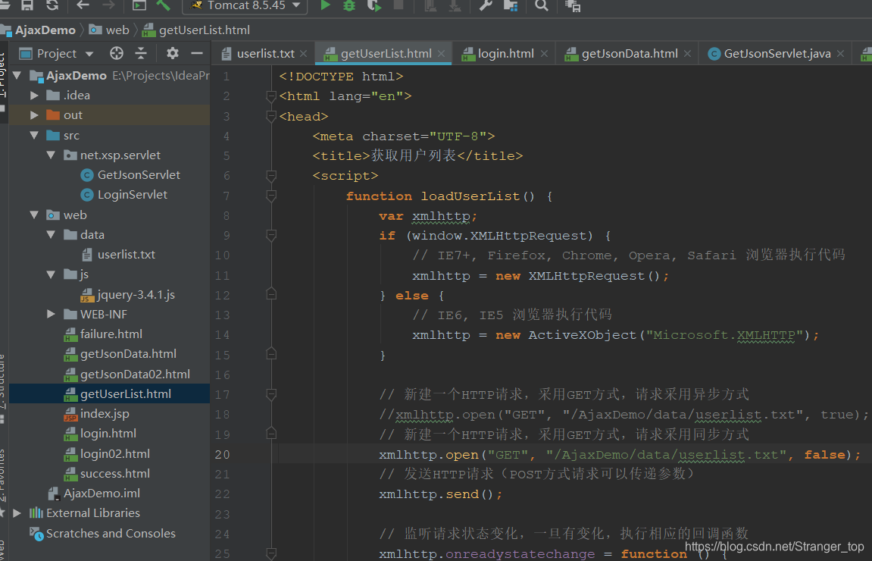Screen dimensions: 872x561
Task: Click the Save All toolbar icon
Action: click(x=27, y=5)
